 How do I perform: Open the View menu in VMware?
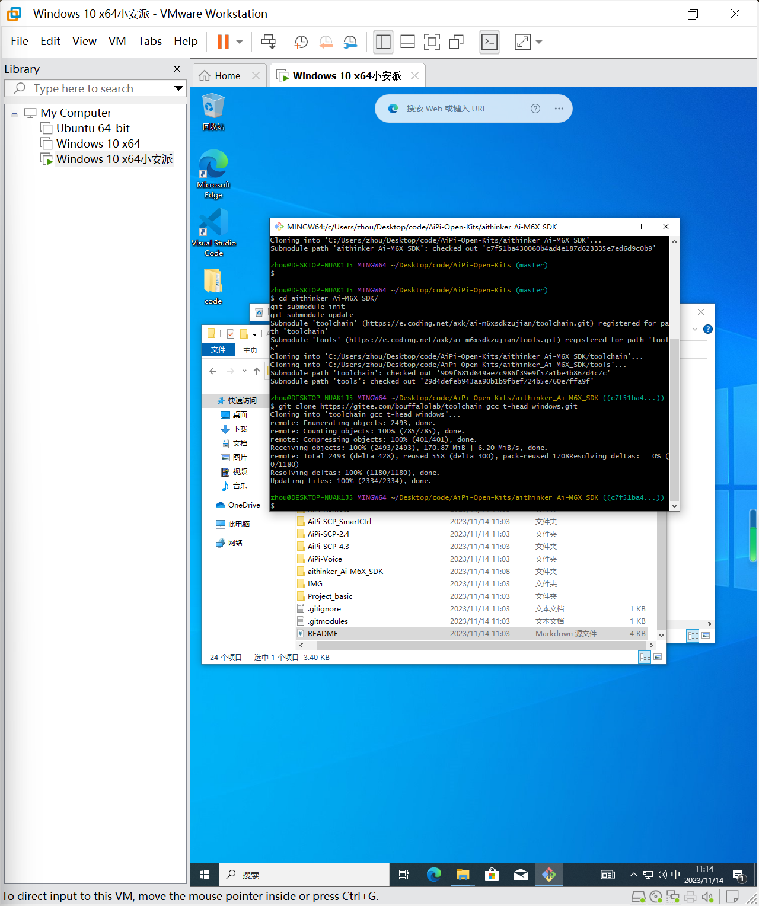pos(84,41)
